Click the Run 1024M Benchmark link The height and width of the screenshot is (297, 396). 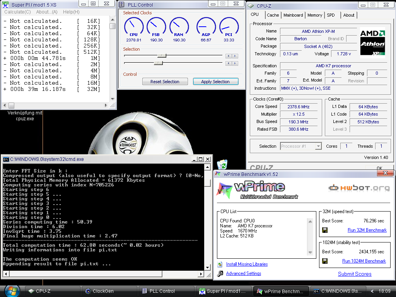pos(364,261)
